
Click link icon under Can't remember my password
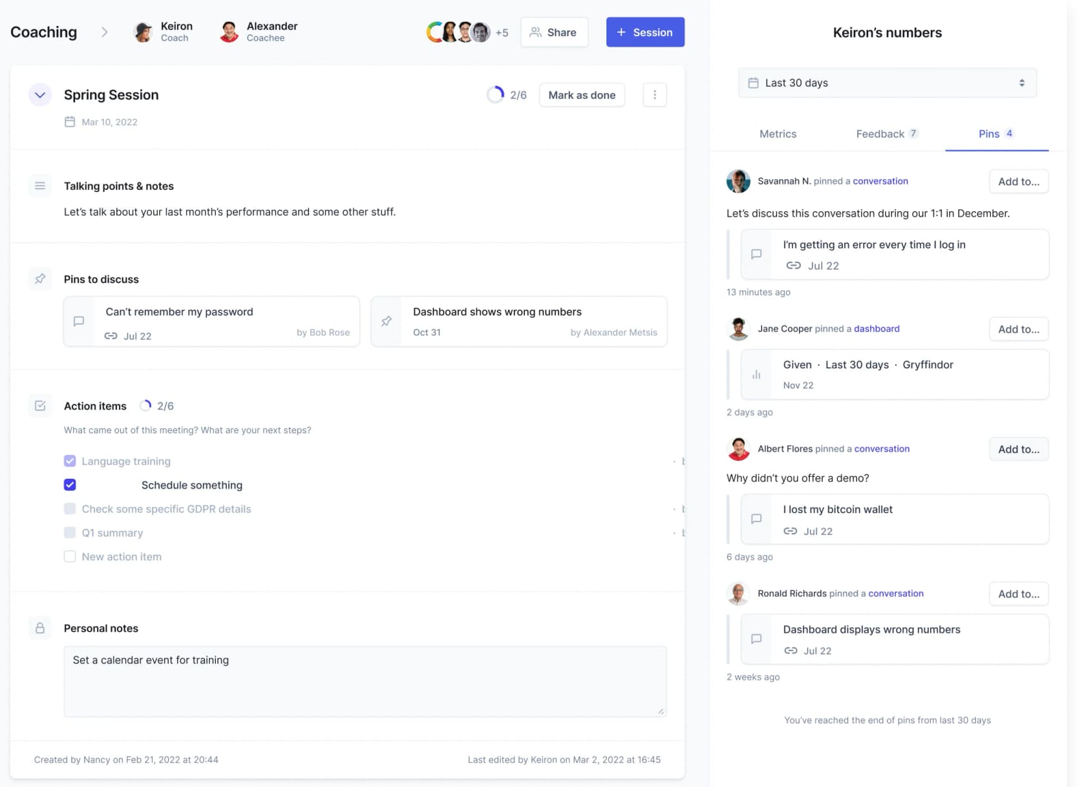[111, 336]
